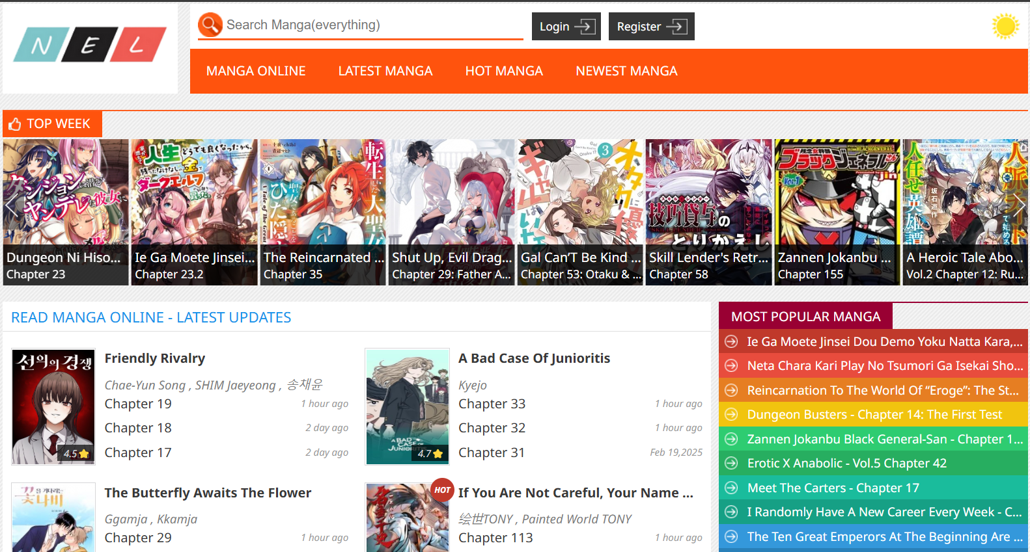Open The Butterfly Awaits The Flower Chapter 29
The height and width of the screenshot is (552, 1030).
pos(138,538)
